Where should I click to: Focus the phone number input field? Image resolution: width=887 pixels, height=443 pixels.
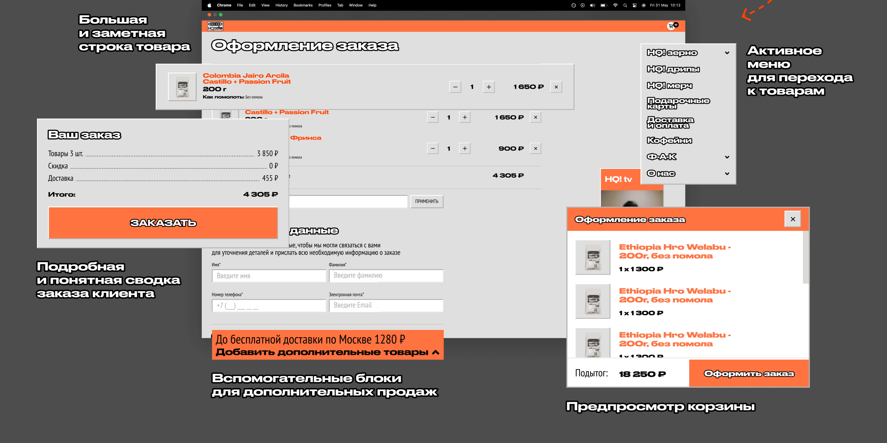pos(269,305)
